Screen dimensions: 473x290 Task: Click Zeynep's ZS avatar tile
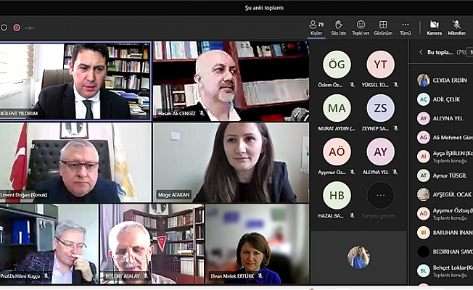point(380,108)
